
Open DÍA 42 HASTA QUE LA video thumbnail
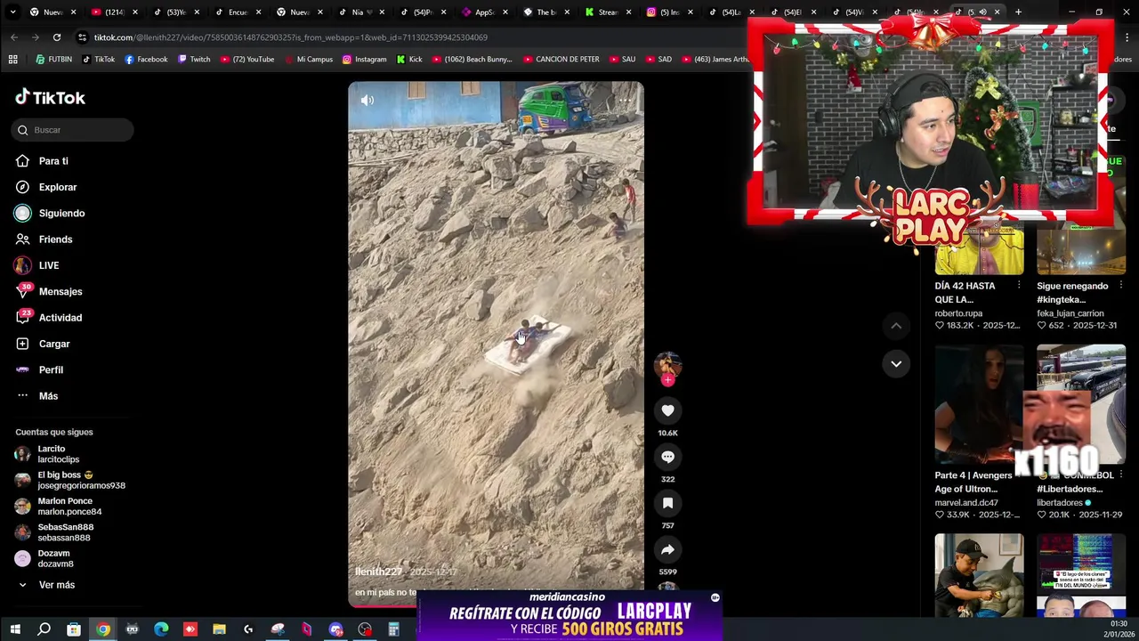pos(979,251)
